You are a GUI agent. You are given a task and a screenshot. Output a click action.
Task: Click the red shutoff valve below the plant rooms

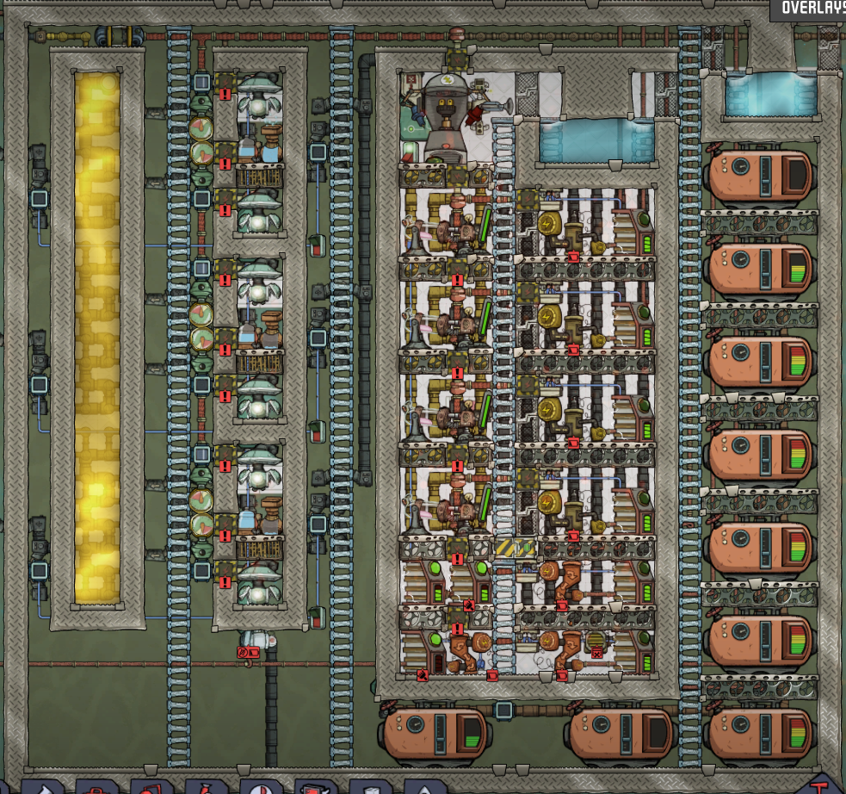248,654
